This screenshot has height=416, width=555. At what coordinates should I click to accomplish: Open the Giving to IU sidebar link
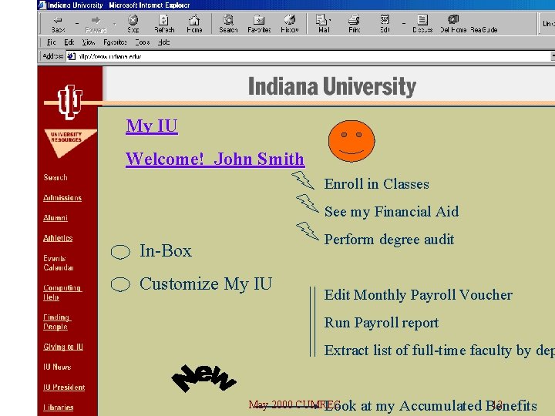(63, 347)
